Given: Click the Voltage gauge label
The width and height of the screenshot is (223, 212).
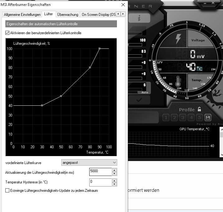Looking at the screenshot, I should (198, 40).
